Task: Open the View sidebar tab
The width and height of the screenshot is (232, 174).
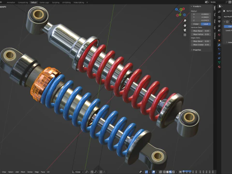Action: [215, 21]
